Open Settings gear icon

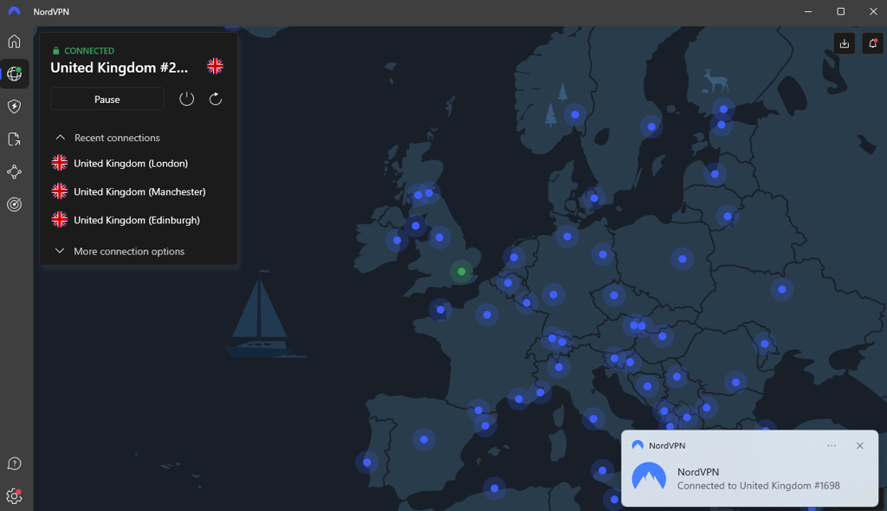click(x=14, y=496)
